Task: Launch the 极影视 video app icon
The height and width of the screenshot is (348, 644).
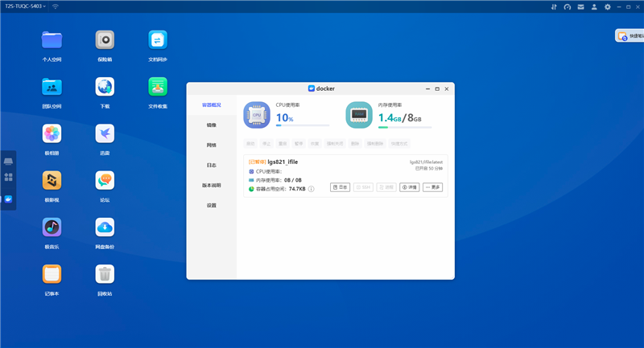Action: [52, 180]
